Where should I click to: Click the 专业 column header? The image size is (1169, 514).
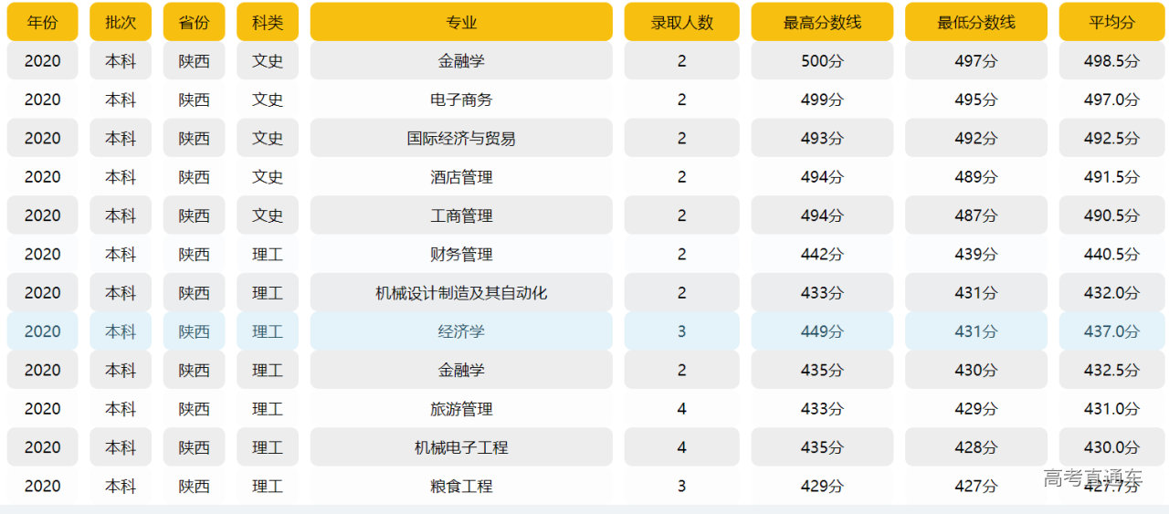[461, 22]
